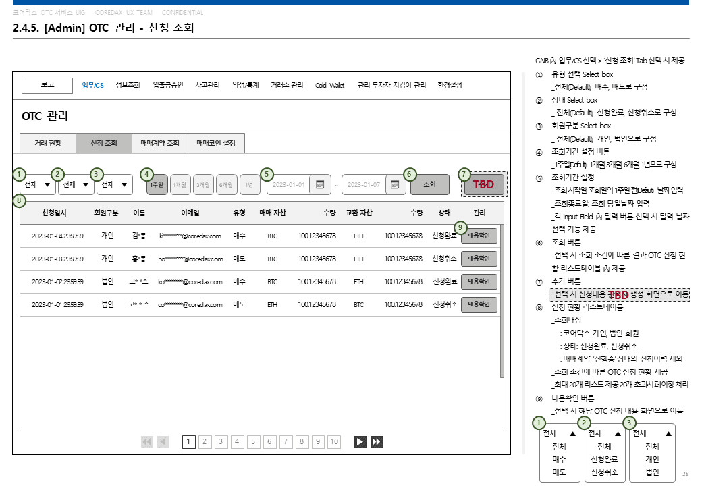Choose 매도 in the expanded type list
This screenshot has width=702, height=486.
click(559, 472)
